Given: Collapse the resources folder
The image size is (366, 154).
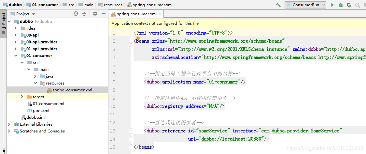Looking at the screenshot, I should (35, 83).
